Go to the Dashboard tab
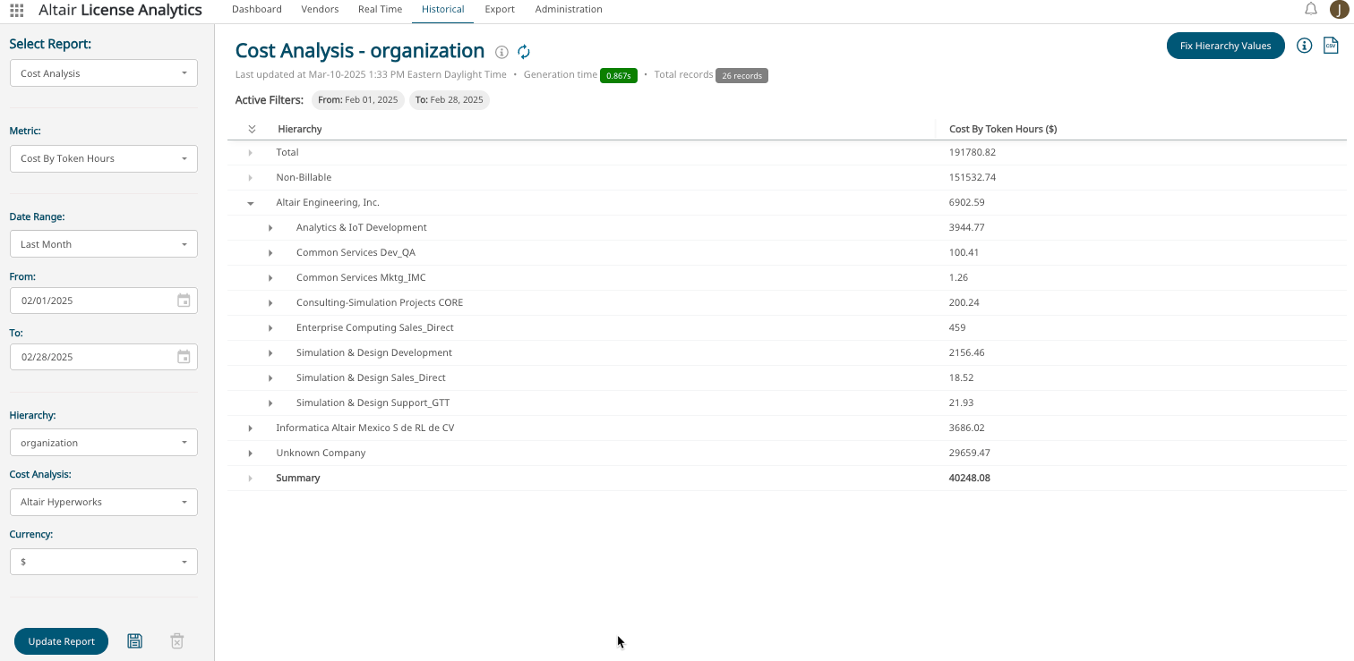 (257, 10)
